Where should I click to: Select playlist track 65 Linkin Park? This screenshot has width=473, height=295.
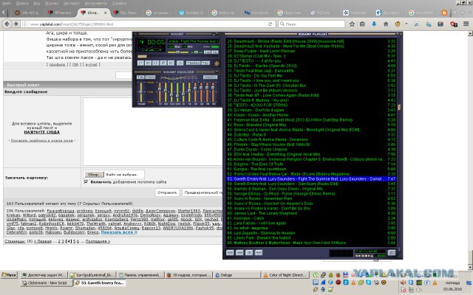click(311, 237)
